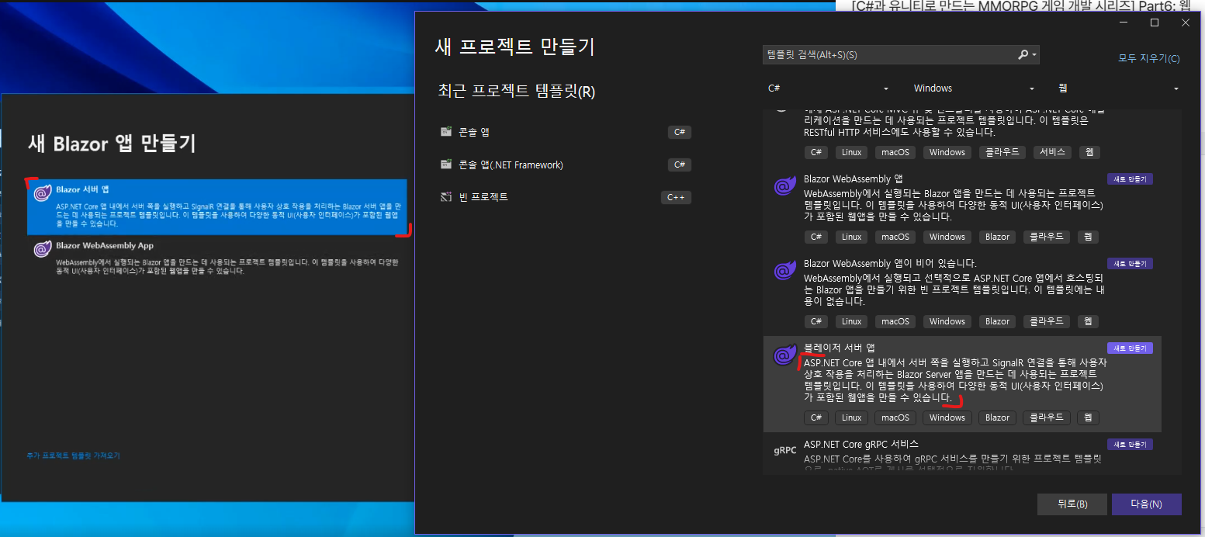Screen dimensions: 1205x537
Task: Click Blazor WebAssembly App icon in left window
Action: pos(43,248)
